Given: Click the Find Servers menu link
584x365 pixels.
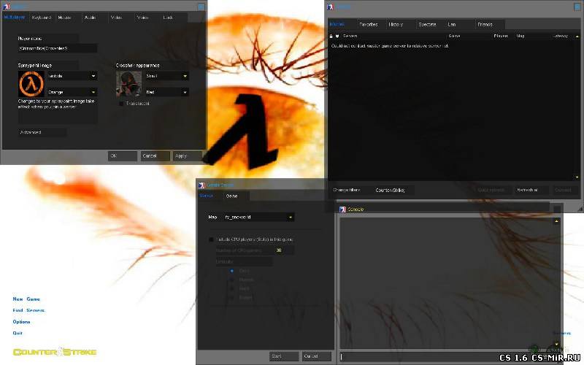Looking at the screenshot, I should pyautogui.click(x=28, y=310).
